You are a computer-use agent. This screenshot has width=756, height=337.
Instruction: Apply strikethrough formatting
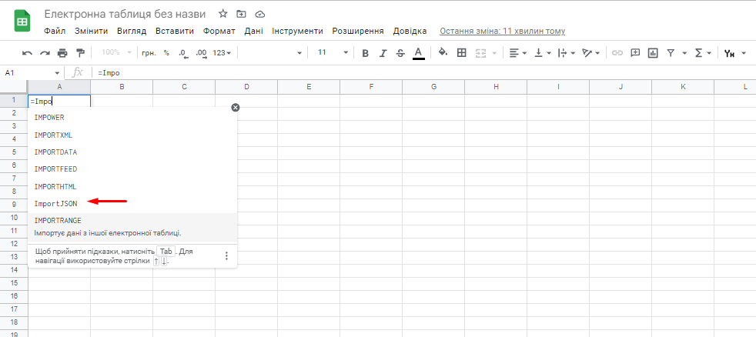click(x=400, y=53)
